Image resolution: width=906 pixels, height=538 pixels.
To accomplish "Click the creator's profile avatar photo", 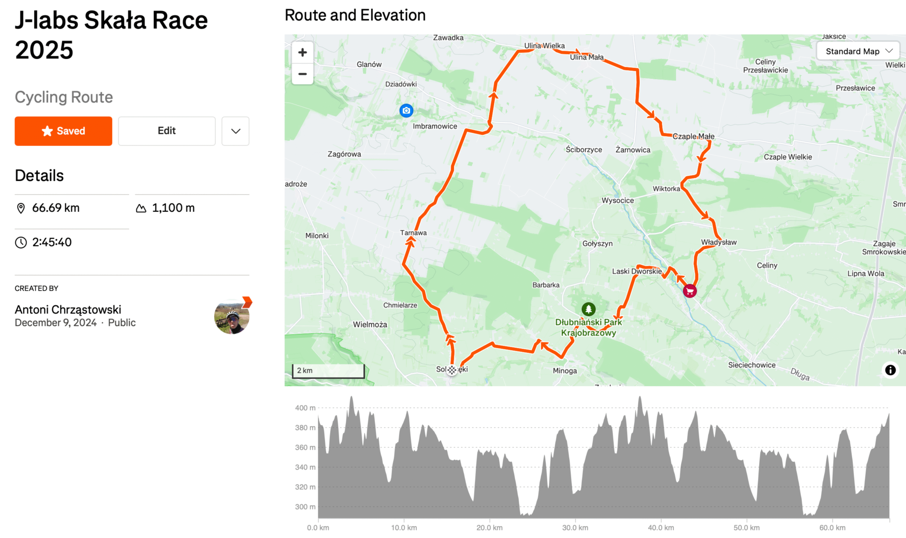I will (232, 316).
